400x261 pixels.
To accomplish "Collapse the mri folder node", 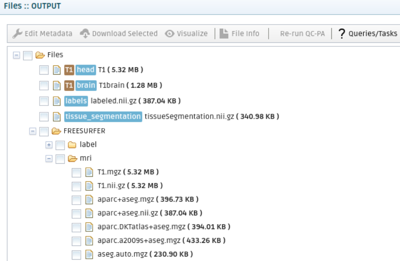I will [x=50, y=159].
